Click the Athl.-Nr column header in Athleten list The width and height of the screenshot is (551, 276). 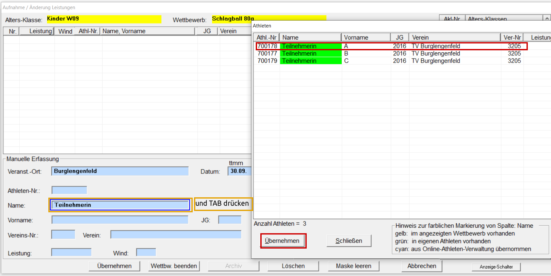[266, 38]
